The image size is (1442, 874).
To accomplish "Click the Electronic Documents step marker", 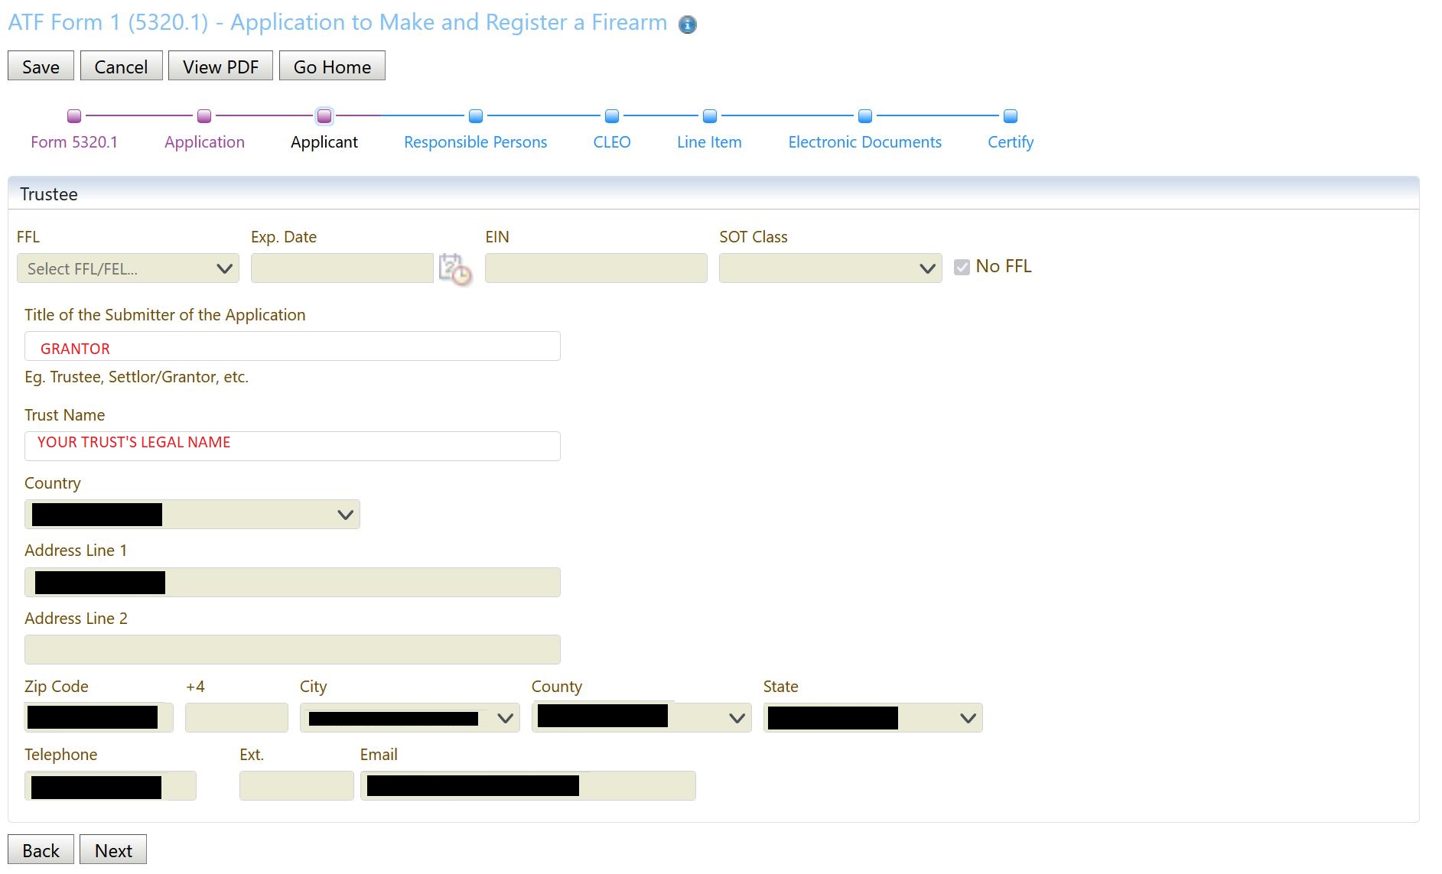I will [865, 116].
